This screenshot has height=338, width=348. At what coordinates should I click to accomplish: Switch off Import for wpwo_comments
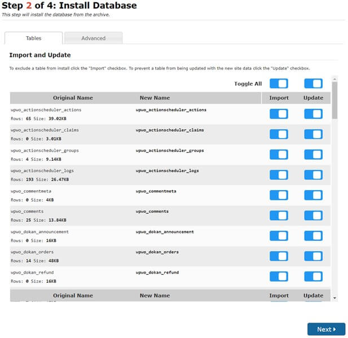[x=279, y=215]
